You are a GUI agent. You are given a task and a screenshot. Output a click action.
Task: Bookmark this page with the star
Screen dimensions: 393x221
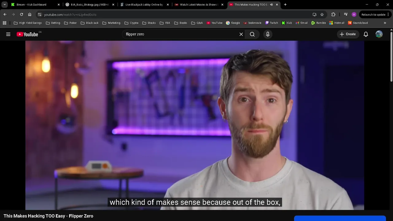click(x=322, y=14)
